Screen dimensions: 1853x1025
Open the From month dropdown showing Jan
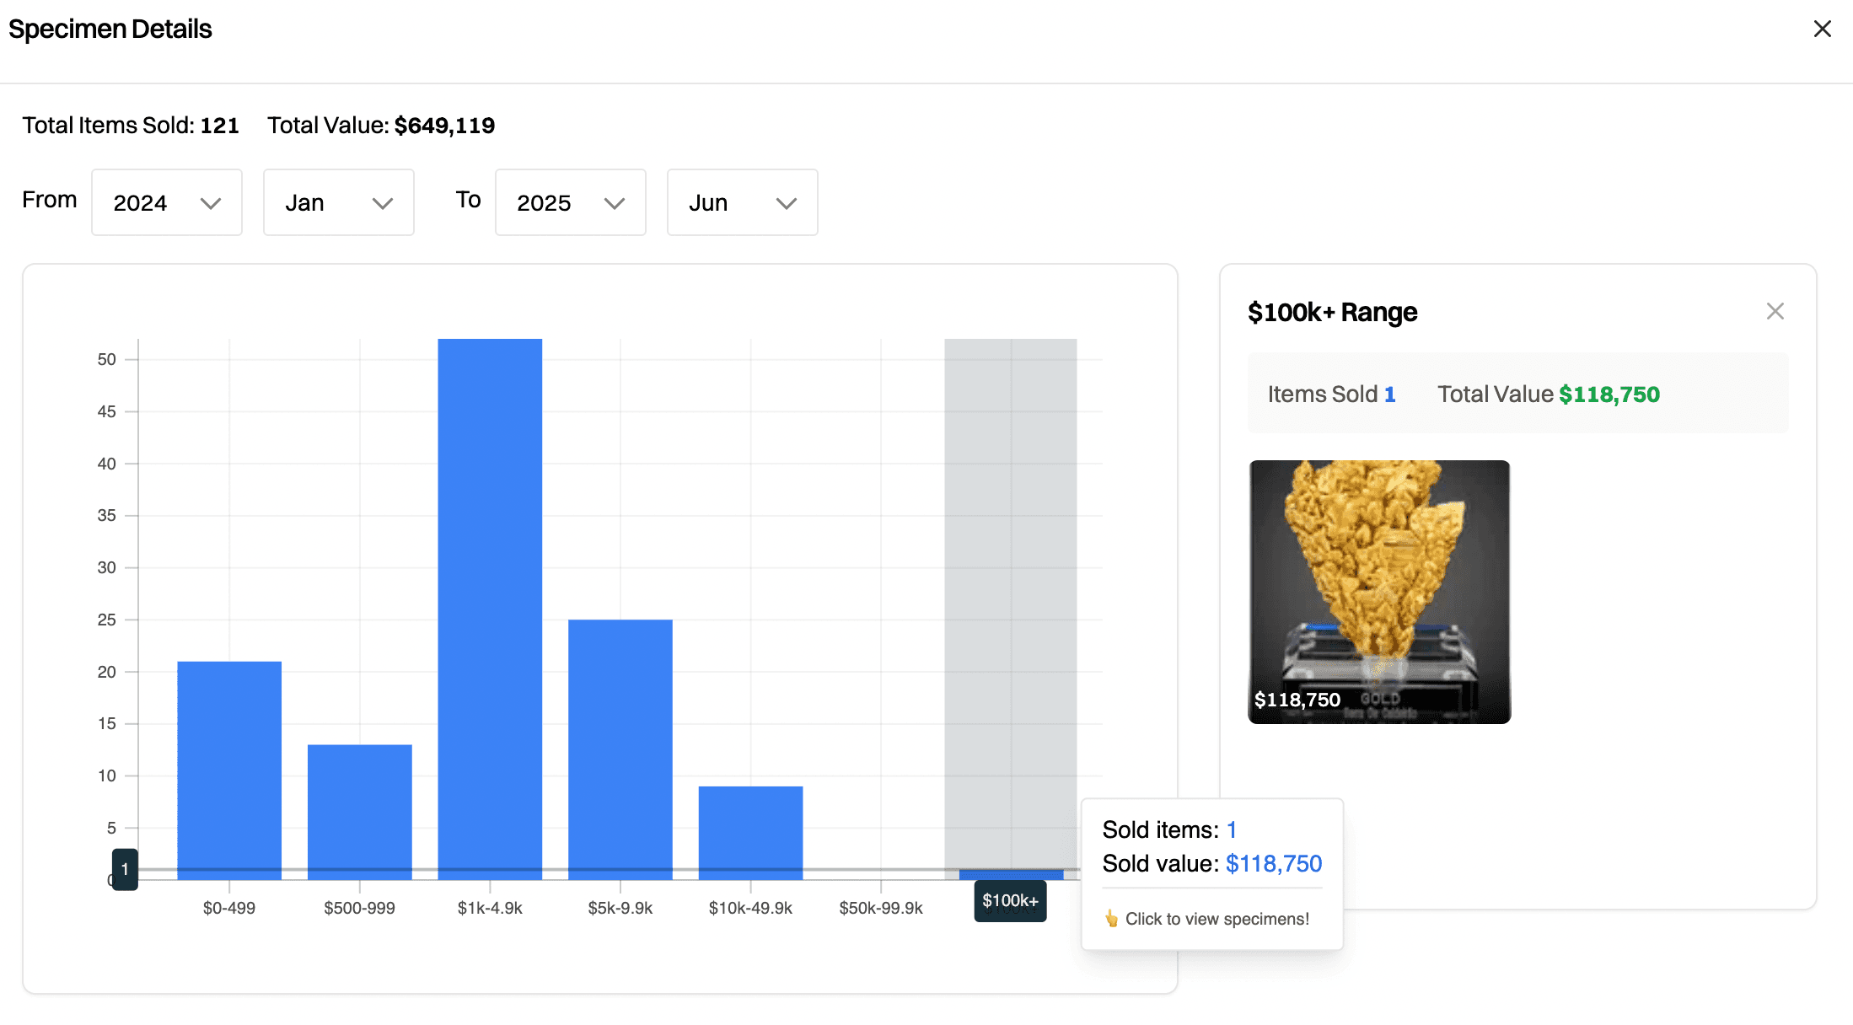pos(338,202)
